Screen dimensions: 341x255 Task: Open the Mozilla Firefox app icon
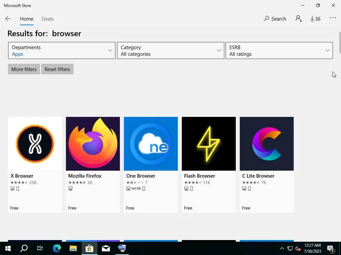pyautogui.click(x=93, y=144)
